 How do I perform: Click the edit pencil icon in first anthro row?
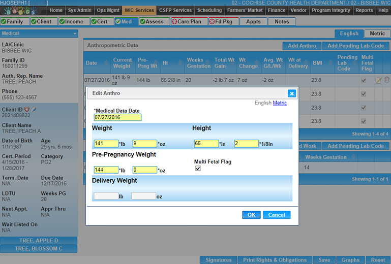pyautogui.click(x=378, y=80)
